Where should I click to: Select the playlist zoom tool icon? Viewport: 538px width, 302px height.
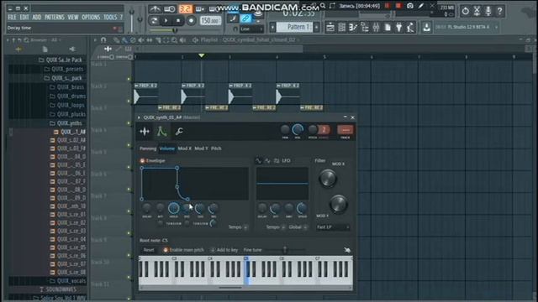(x=174, y=40)
